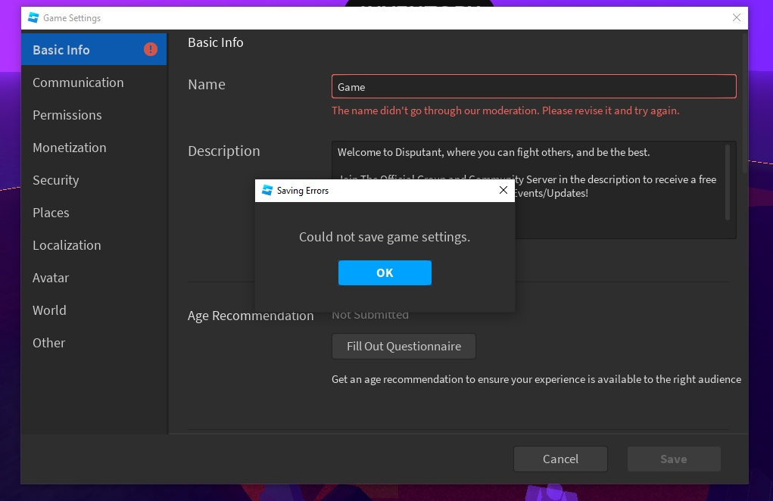The image size is (773, 501).
Task: Select the Monetization section
Action: (70, 148)
